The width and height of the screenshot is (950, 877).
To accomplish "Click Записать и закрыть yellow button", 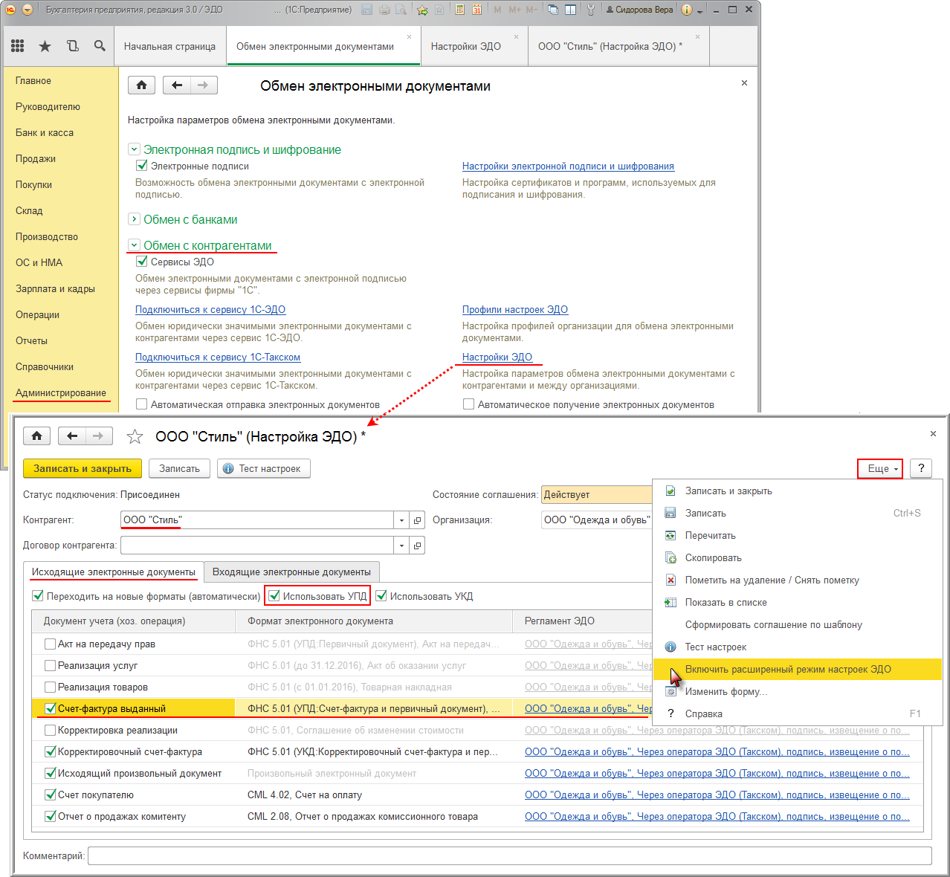I will 83,468.
